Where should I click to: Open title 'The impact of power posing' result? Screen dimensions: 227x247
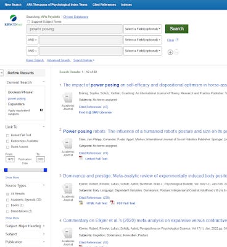pos(145,85)
